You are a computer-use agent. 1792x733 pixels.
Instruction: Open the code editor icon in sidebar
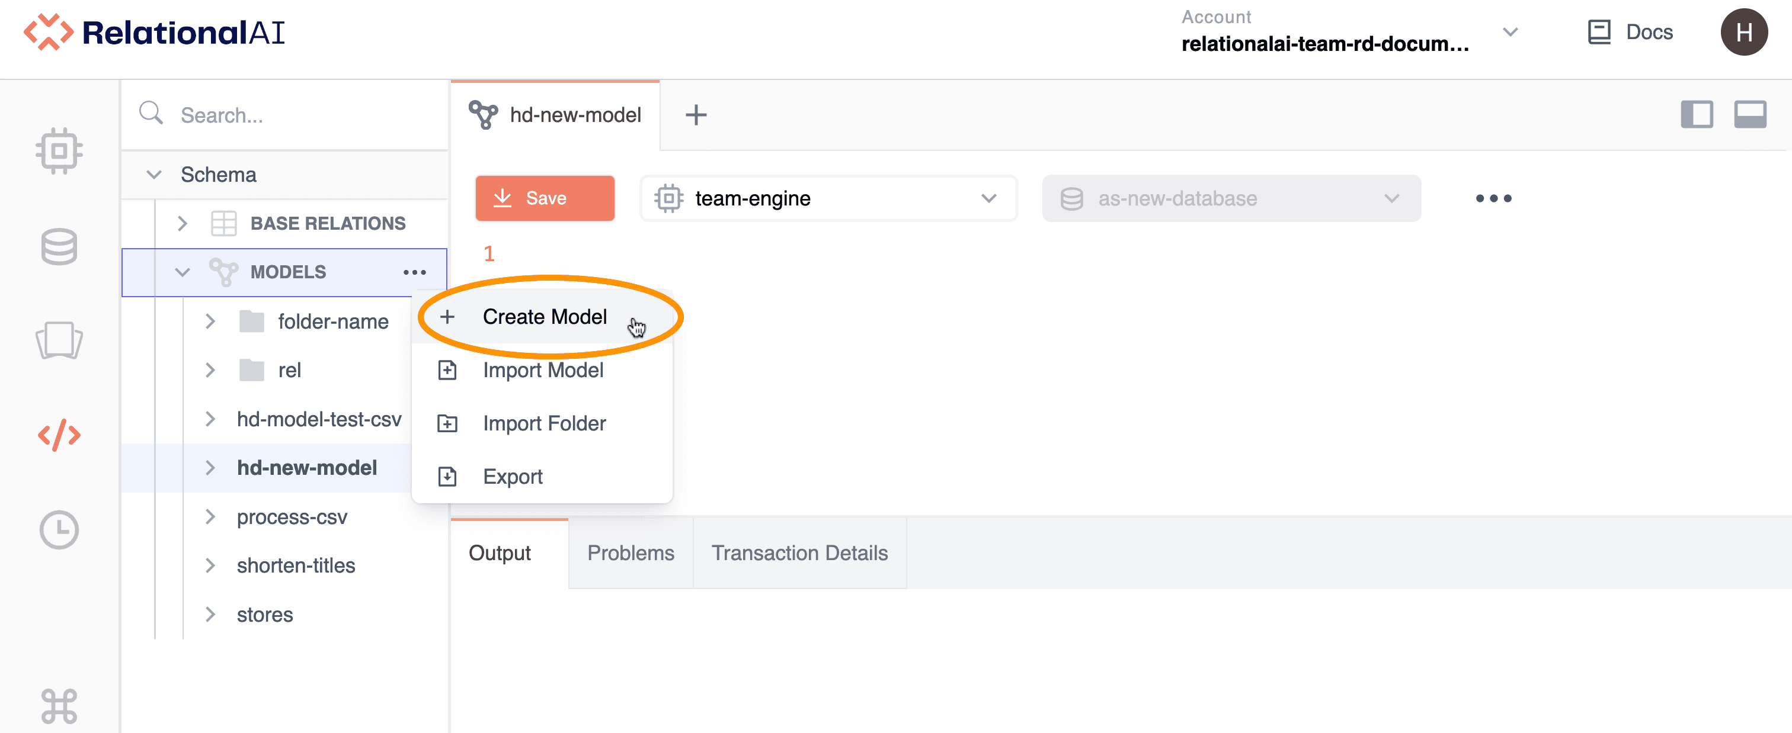(59, 435)
